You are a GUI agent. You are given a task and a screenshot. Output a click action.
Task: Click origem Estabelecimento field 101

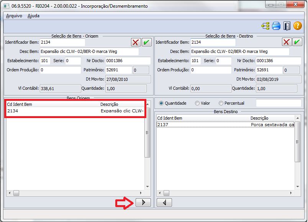tap(45, 61)
